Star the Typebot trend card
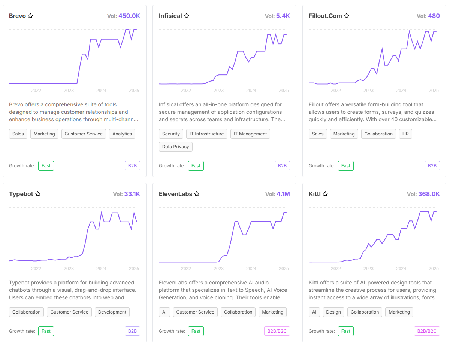450x345 pixels. click(x=38, y=194)
